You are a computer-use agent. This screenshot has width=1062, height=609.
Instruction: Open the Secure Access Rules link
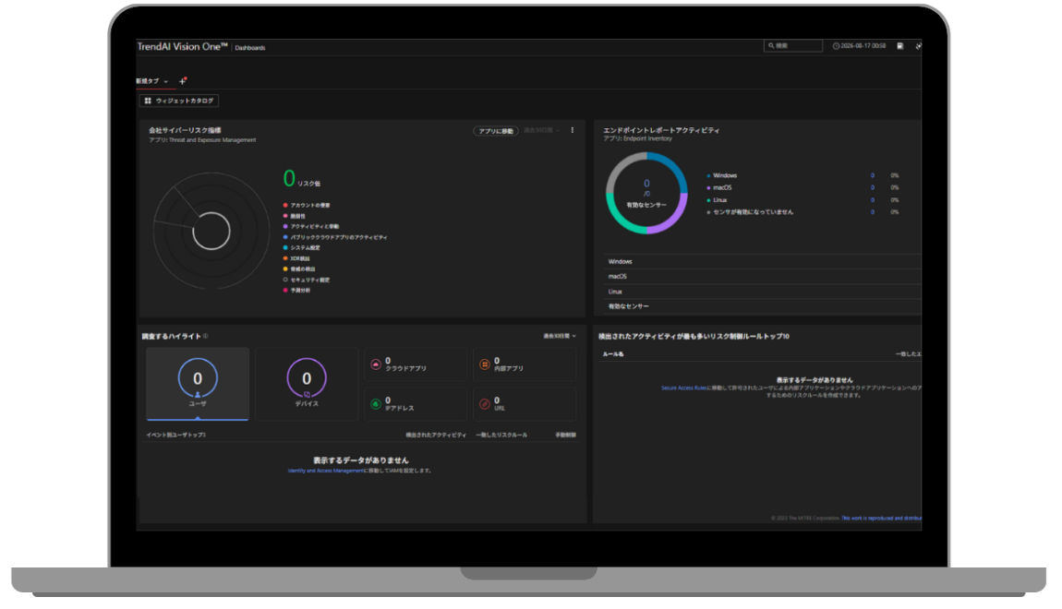pyautogui.click(x=684, y=388)
